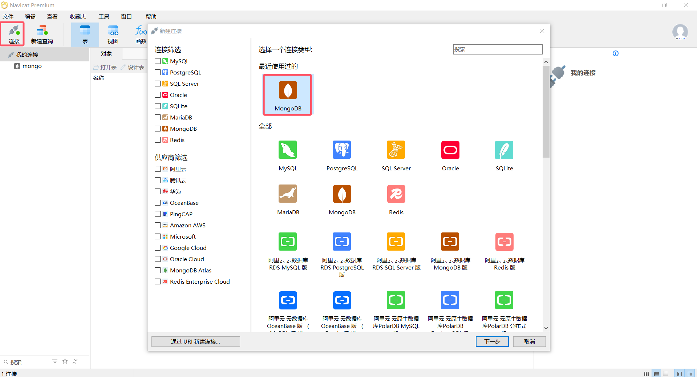Image resolution: width=697 pixels, height=377 pixels.
Task: Enable the 阿里云 vendor filter
Action: click(158, 169)
